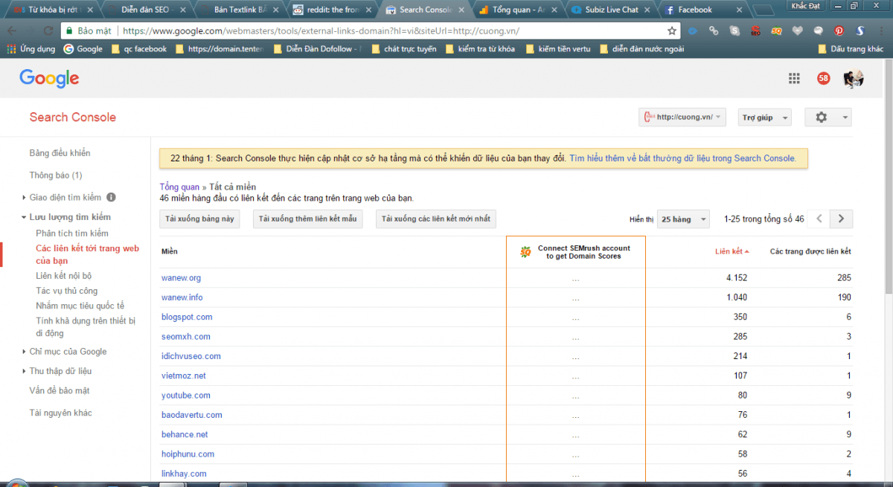Open the http://cuong.vn/ site selector
This screenshot has width=893, height=487.
click(682, 117)
